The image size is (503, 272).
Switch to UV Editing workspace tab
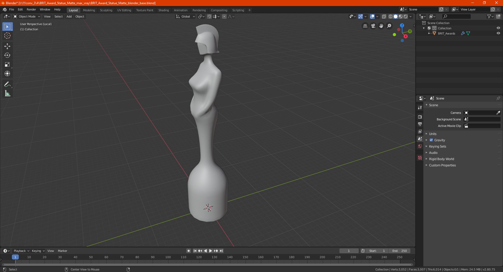pos(124,10)
